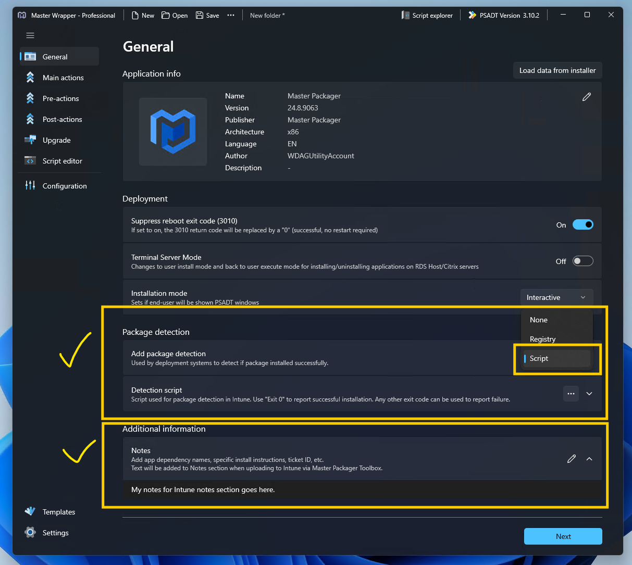Viewport: 632px width, 565px height.
Task: Go to Post-actions page
Action: click(59, 119)
